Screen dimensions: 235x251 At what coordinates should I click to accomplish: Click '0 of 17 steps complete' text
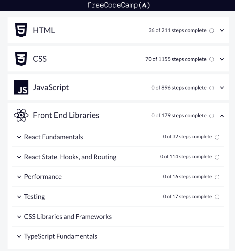point(187,197)
